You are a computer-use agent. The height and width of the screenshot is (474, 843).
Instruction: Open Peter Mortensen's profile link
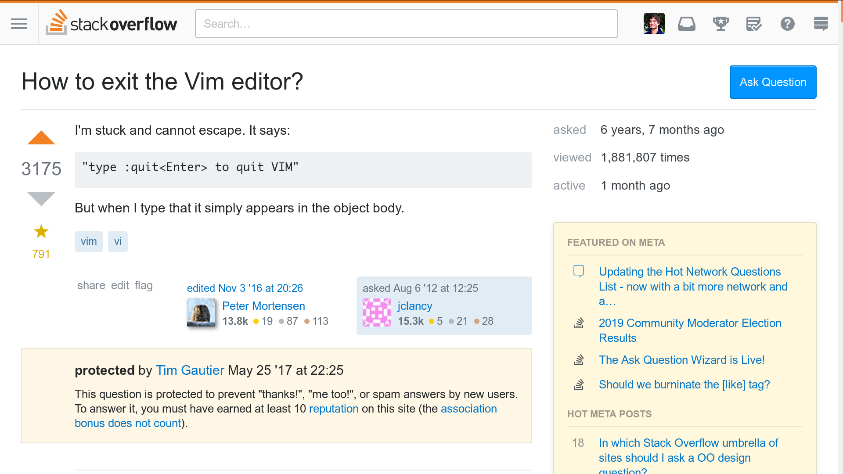coord(263,306)
